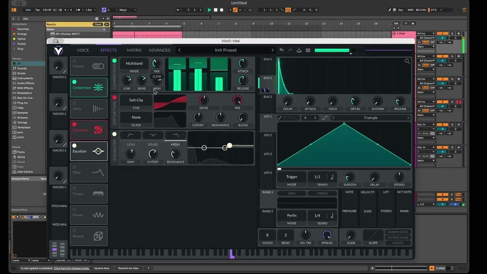The height and width of the screenshot is (274, 487).
Task: Click the Ableton play button
Action: pyautogui.click(x=209, y=10)
